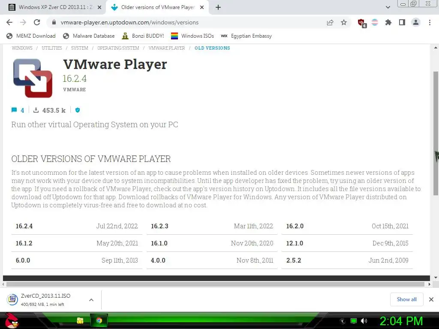Select version 2.5.2 from Jun 2nd, 2009
This screenshot has height=329, width=439.
click(x=347, y=260)
